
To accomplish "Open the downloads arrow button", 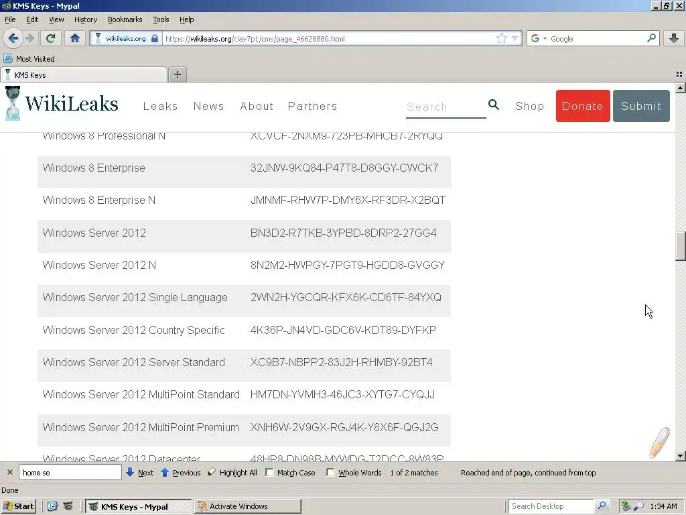I will coord(674,38).
